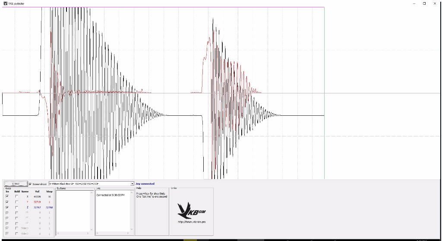
Task: Uncheck the Z axis En checkbox
Action: [x=7, y=207]
